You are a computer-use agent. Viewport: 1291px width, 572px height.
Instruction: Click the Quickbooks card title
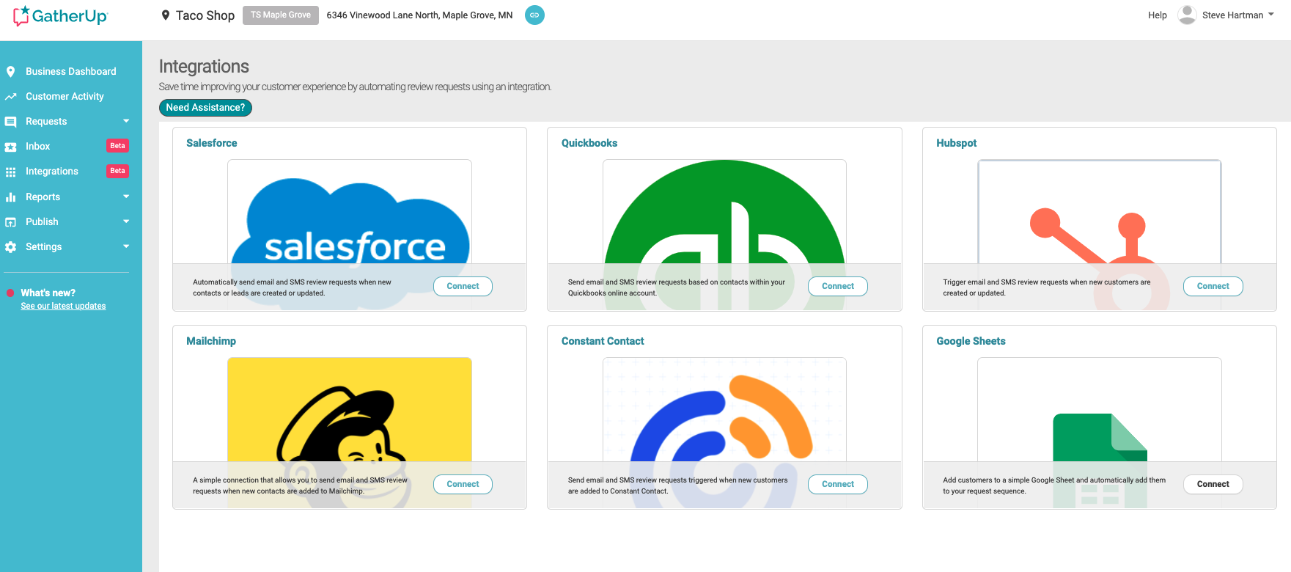(x=589, y=143)
